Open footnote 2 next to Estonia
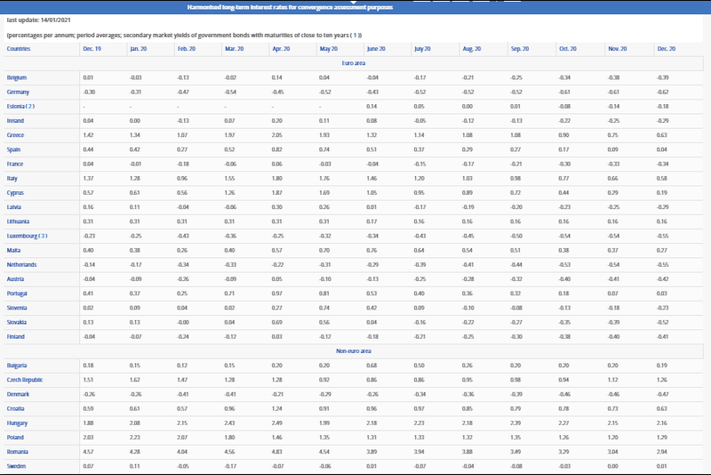Screen dimensions: 711x475 click(x=30, y=106)
